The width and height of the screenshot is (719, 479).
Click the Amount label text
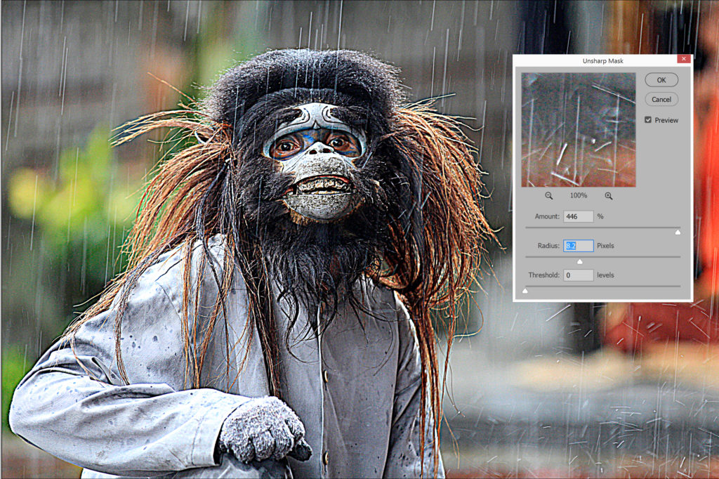[546, 216]
